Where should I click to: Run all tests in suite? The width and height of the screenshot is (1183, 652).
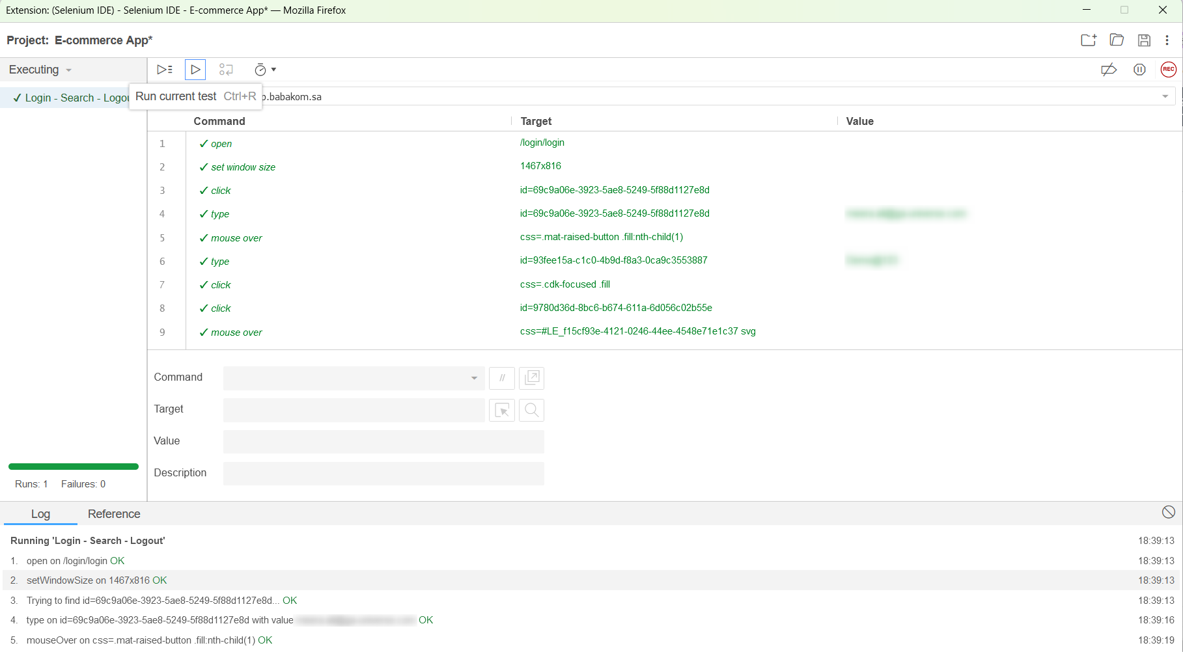(x=165, y=70)
